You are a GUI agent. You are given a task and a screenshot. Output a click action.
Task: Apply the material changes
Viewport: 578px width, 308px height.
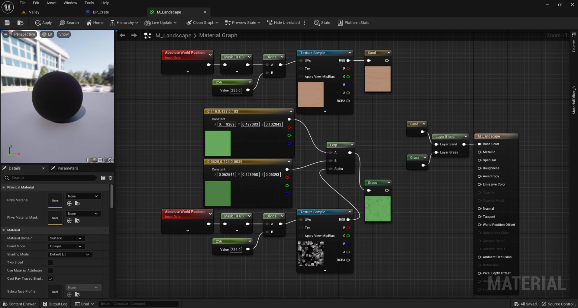[44, 23]
